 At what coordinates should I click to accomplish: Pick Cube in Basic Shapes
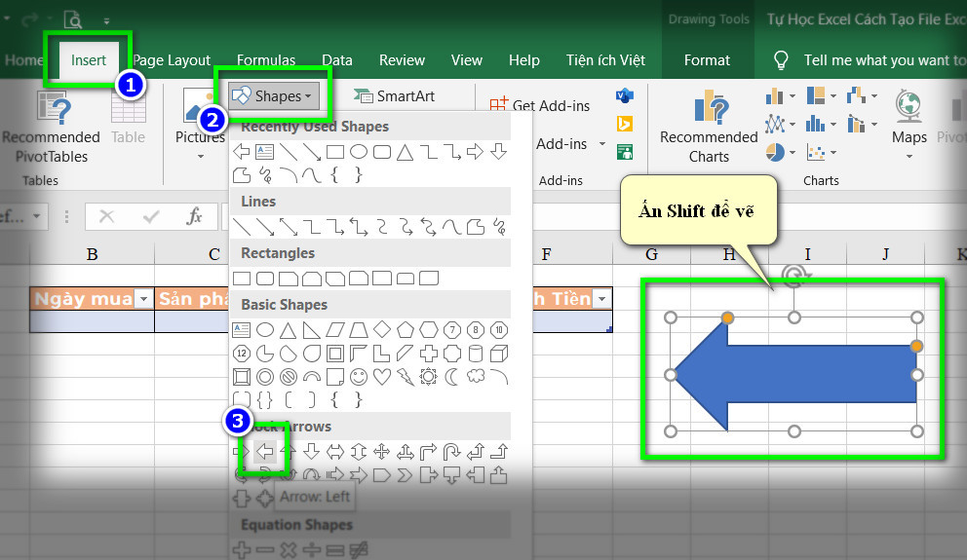499,354
